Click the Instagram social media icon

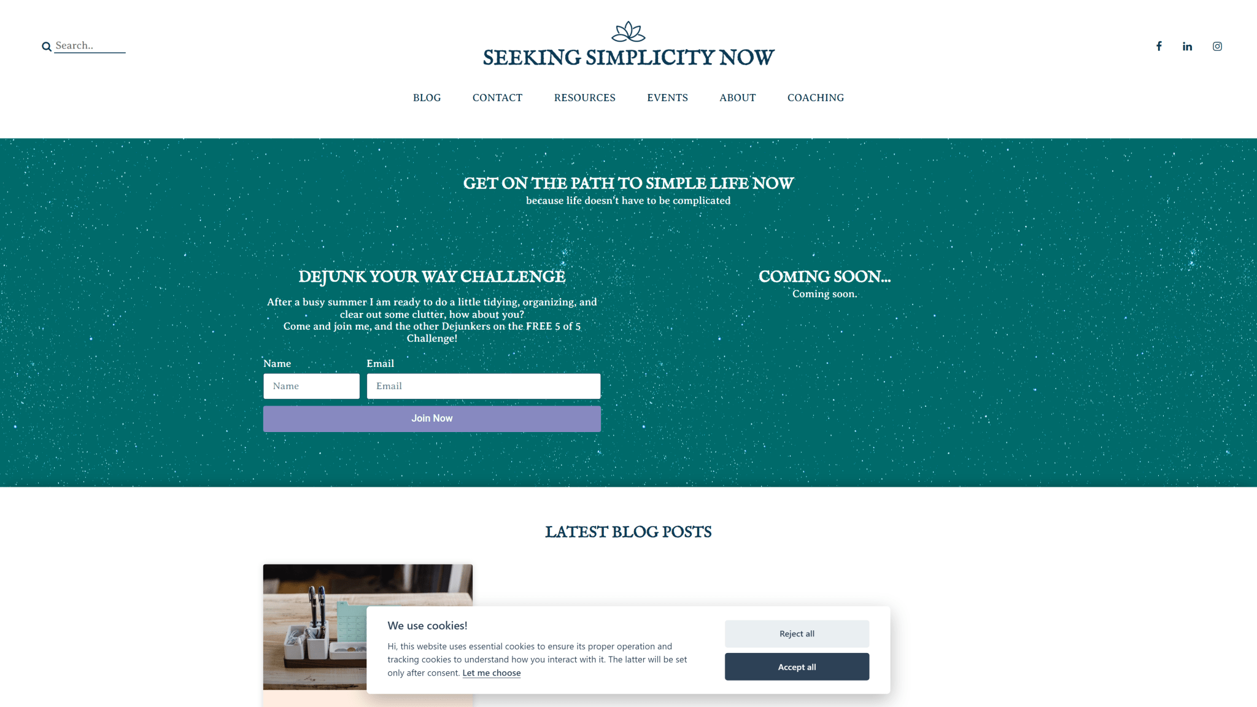click(x=1217, y=47)
